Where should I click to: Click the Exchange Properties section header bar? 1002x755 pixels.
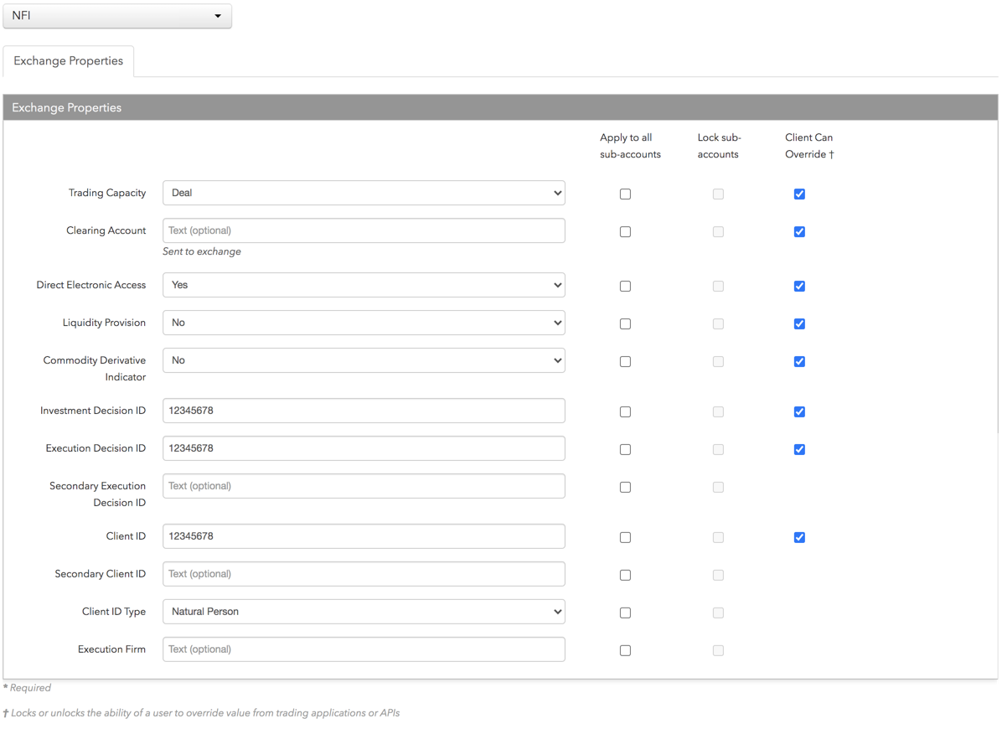[x=500, y=107]
